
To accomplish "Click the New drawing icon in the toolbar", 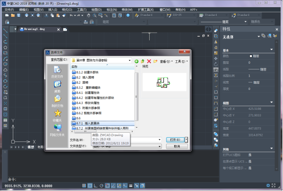I will pos(7,15).
